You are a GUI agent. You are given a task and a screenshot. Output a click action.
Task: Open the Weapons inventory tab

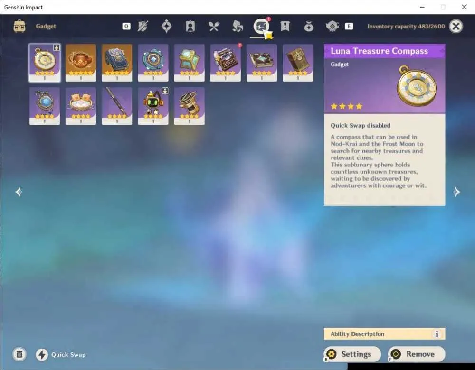click(142, 26)
